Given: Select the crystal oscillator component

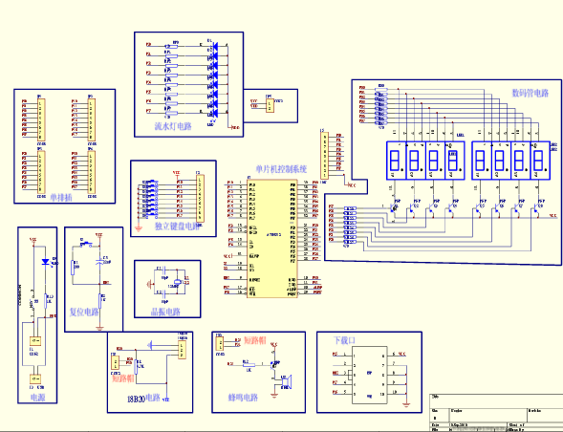Looking at the screenshot, I should coord(177,282).
